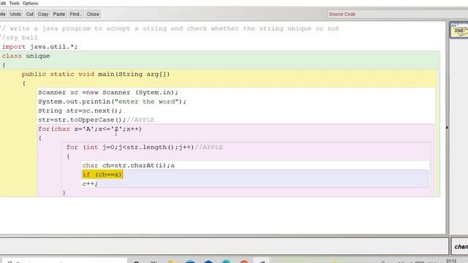Screen dimensions: 468x263
Task: Open the Options menu
Action: (30, 3)
